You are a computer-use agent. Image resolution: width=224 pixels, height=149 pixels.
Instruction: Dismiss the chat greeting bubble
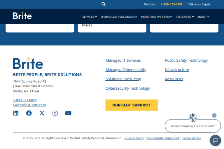pyautogui.click(x=214, y=116)
